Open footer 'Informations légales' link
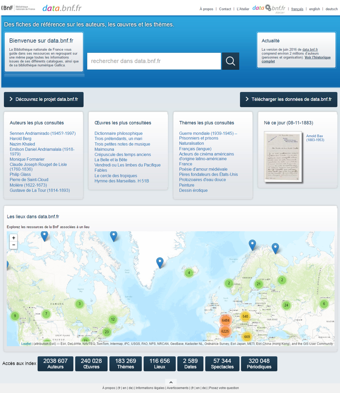 (x=150, y=388)
